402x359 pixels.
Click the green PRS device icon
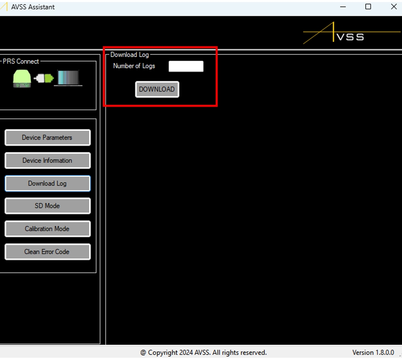22,78
